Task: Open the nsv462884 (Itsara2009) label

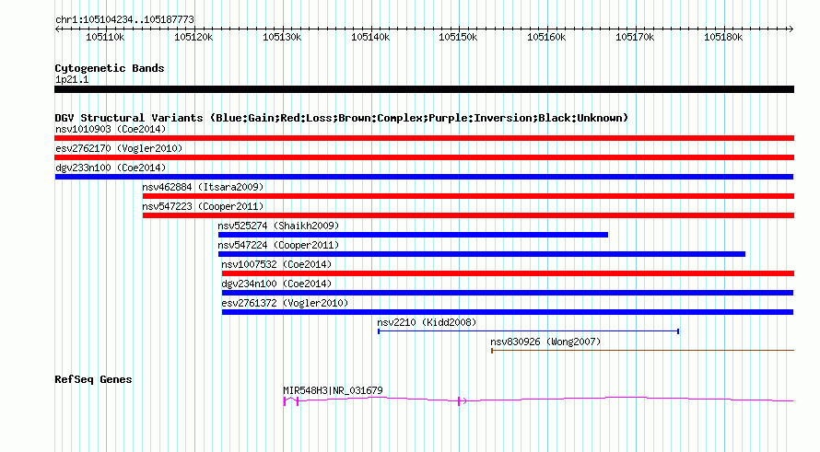Action: coord(203,187)
